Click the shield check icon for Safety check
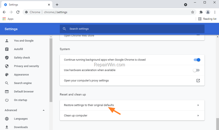The height and width of the screenshot is (130, 219). 7,58
